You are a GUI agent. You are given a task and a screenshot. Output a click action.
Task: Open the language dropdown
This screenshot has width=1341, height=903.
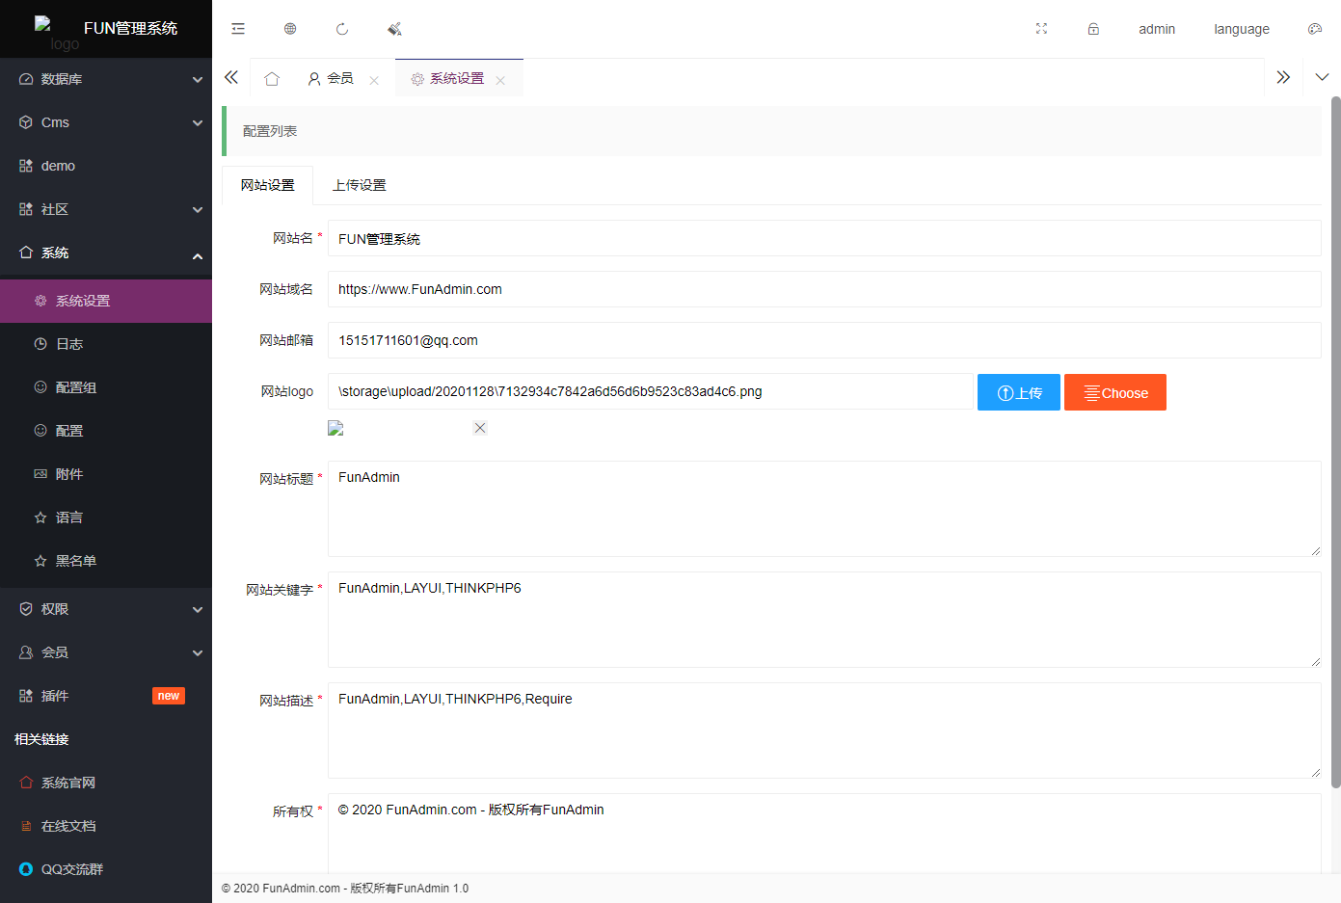pyautogui.click(x=1241, y=29)
